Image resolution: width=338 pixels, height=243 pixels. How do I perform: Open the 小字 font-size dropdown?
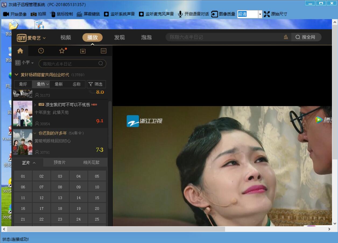pyautogui.click(x=24, y=63)
